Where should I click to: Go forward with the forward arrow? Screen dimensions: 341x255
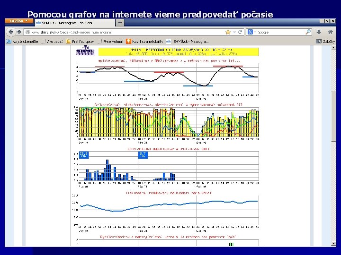[x=19, y=32]
